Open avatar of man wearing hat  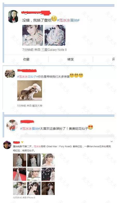pyautogui.click(x=7, y=145)
